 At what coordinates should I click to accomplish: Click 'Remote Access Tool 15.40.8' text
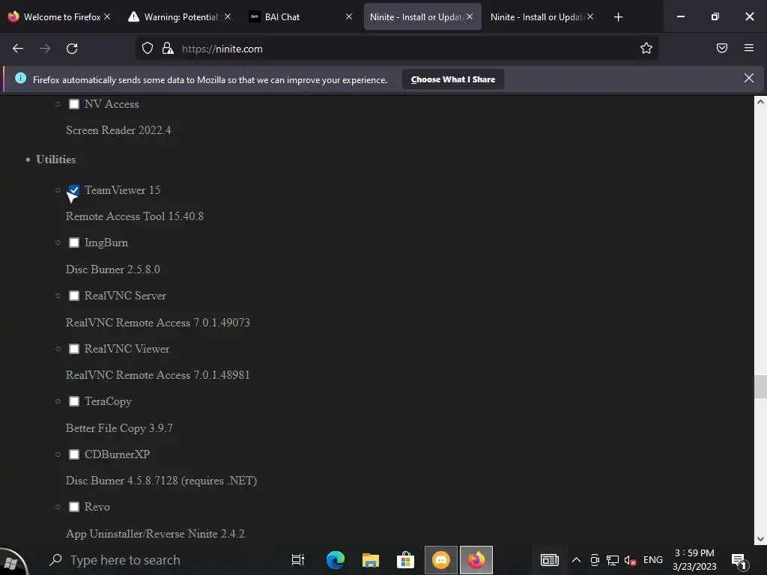pyautogui.click(x=135, y=216)
